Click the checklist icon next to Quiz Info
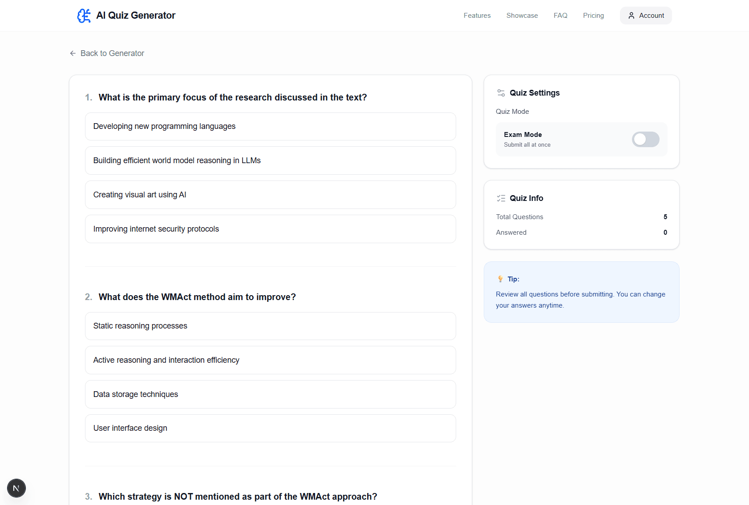This screenshot has width=749, height=505. (501, 198)
